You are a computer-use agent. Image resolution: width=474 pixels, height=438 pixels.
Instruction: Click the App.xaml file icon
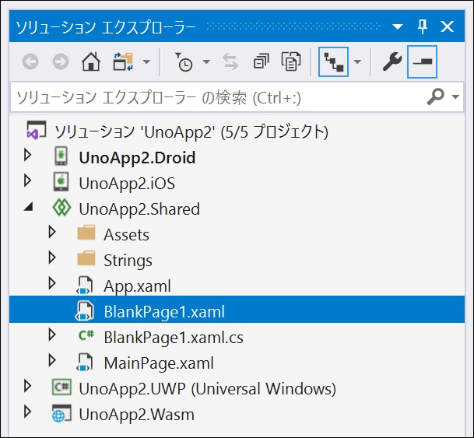click(85, 286)
